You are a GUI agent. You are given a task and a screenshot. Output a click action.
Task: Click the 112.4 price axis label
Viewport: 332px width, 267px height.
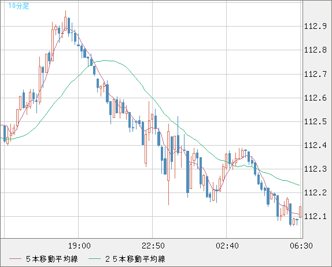click(315, 145)
